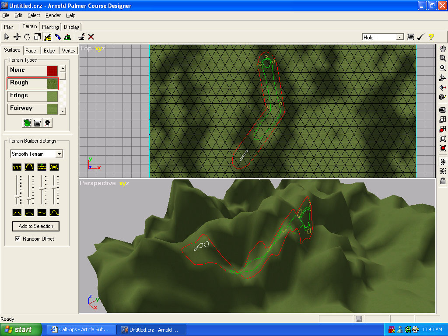Image resolution: width=448 pixels, height=336 pixels.
Task: Toggle the dotted-frame sun icon in right sidebar
Action: click(x=443, y=171)
